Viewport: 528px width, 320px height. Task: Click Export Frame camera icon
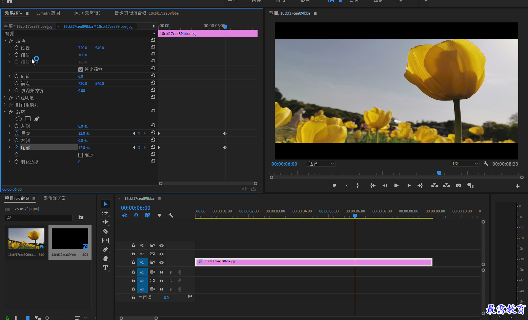click(x=458, y=186)
